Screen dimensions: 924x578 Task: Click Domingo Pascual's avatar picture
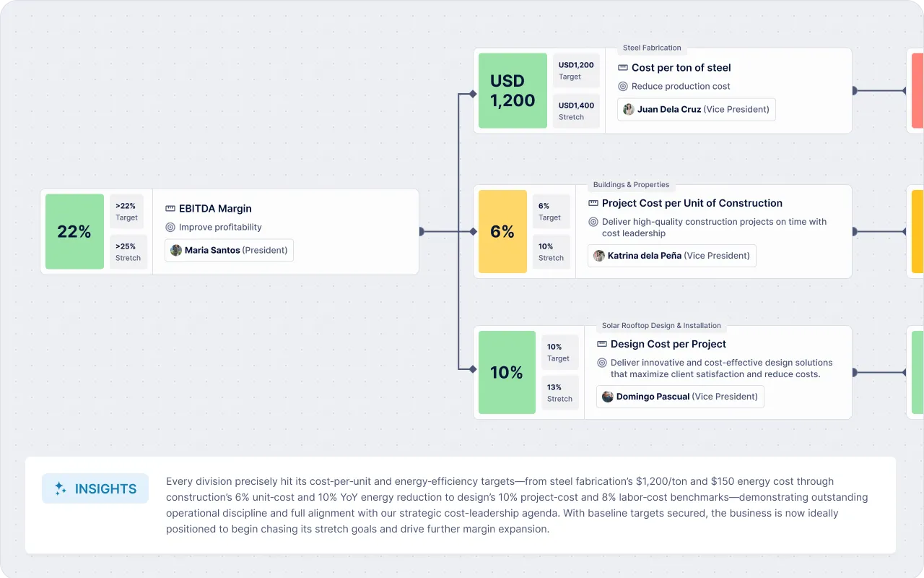pyautogui.click(x=608, y=397)
